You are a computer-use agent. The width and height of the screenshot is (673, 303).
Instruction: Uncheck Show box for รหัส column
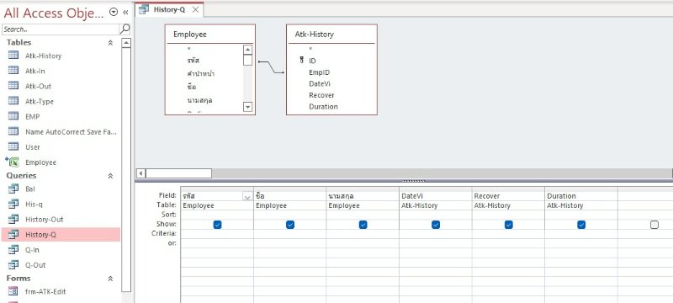tap(217, 225)
